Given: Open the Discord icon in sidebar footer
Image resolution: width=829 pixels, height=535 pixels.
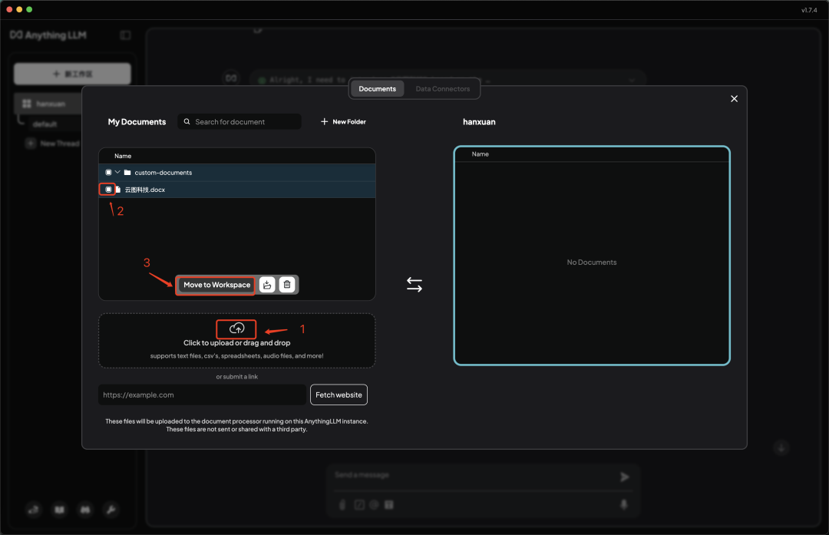Looking at the screenshot, I should coord(85,510).
